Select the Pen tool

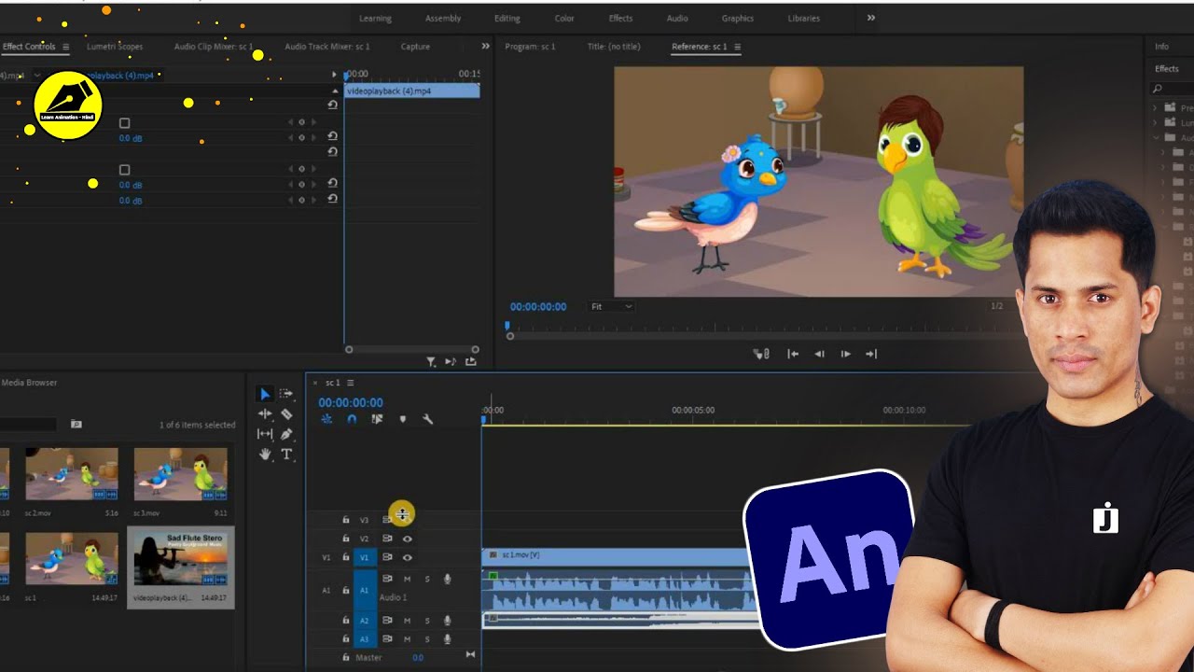(x=286, y=434)
